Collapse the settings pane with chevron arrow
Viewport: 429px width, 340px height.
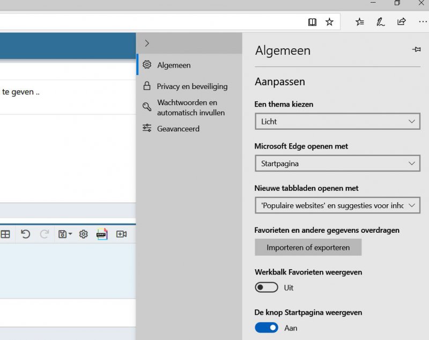click(x=147, y=43)
